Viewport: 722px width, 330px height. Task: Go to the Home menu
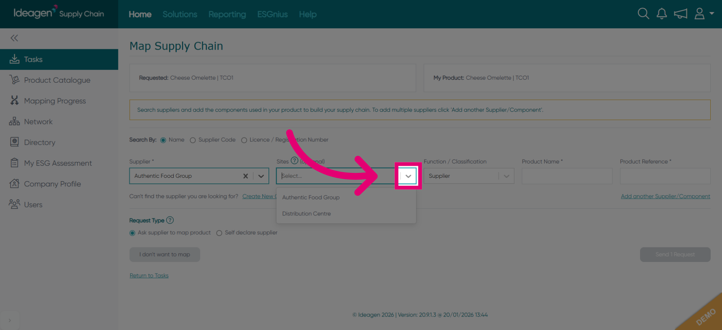(140, 14)
